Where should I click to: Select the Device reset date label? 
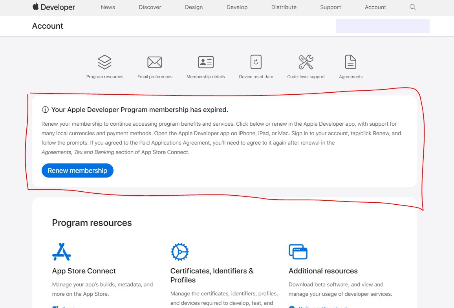pyautogui.click(x=256, y=77)
